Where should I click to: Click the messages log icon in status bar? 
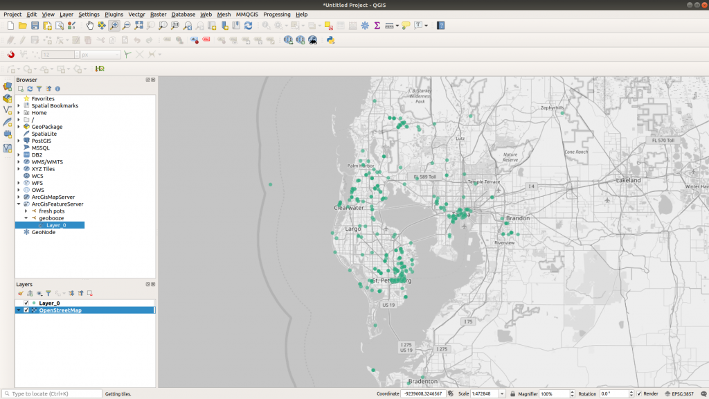[703, 394]
